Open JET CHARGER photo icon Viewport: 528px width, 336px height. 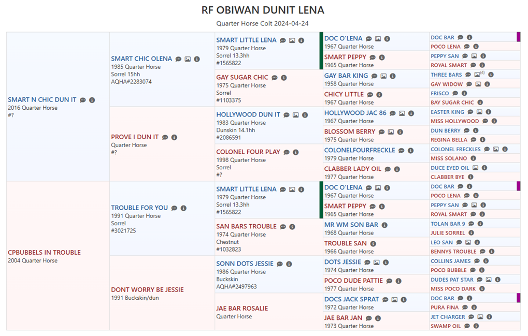click(480, 317)
